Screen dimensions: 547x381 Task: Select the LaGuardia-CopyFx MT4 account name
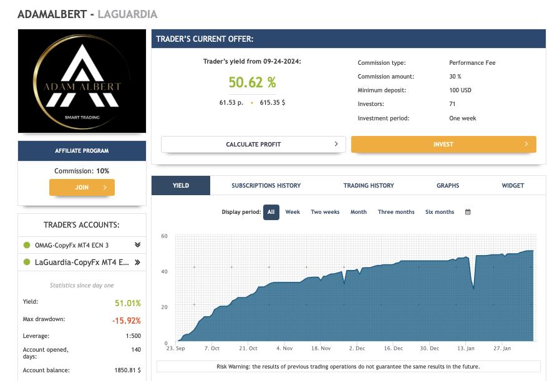[82, 263]
